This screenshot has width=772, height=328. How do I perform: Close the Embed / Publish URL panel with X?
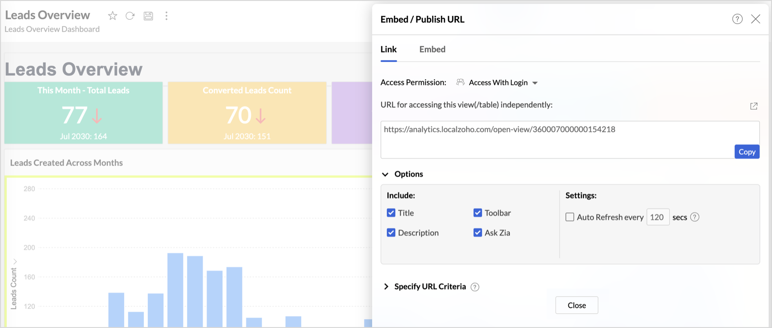756,19
